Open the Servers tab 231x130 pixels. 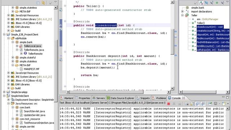tap(99, 98)
